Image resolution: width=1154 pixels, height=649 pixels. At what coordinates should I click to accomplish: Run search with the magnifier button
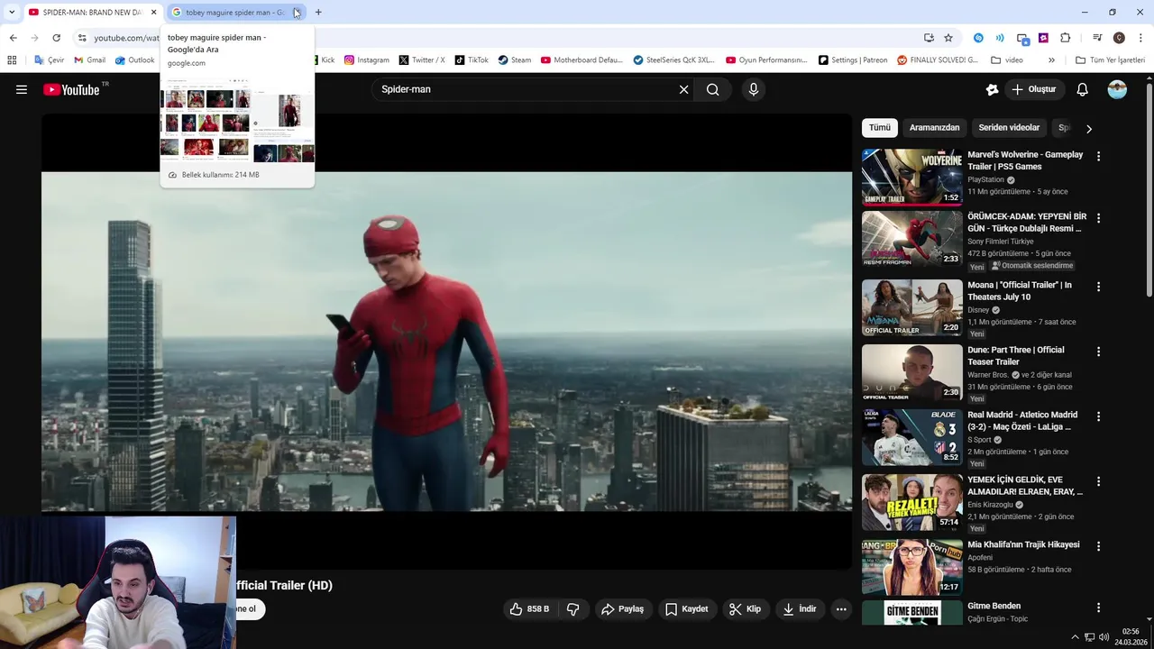[713, 89]
